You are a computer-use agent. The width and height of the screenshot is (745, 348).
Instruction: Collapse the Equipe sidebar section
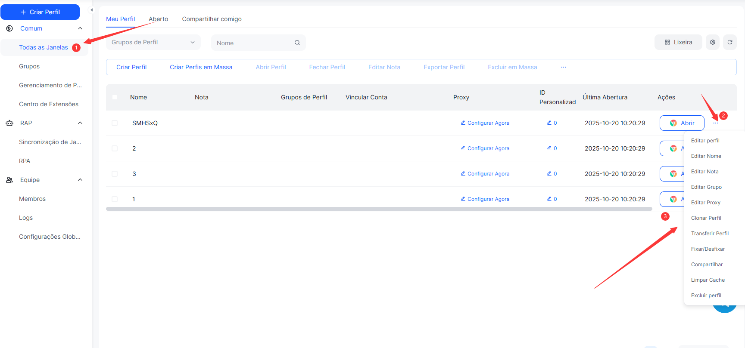pyautogui.click(x=80, y=180)
